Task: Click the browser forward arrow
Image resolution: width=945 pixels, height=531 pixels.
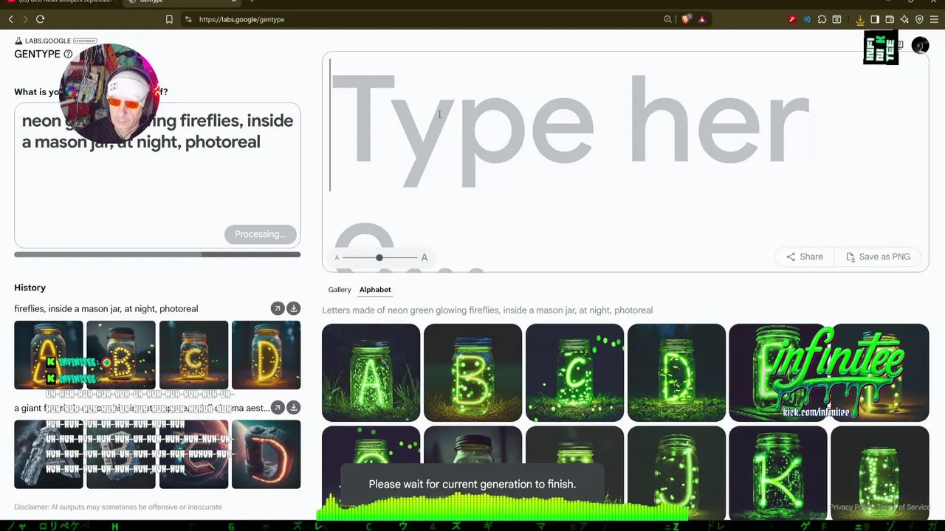Action: pos(25,19)
